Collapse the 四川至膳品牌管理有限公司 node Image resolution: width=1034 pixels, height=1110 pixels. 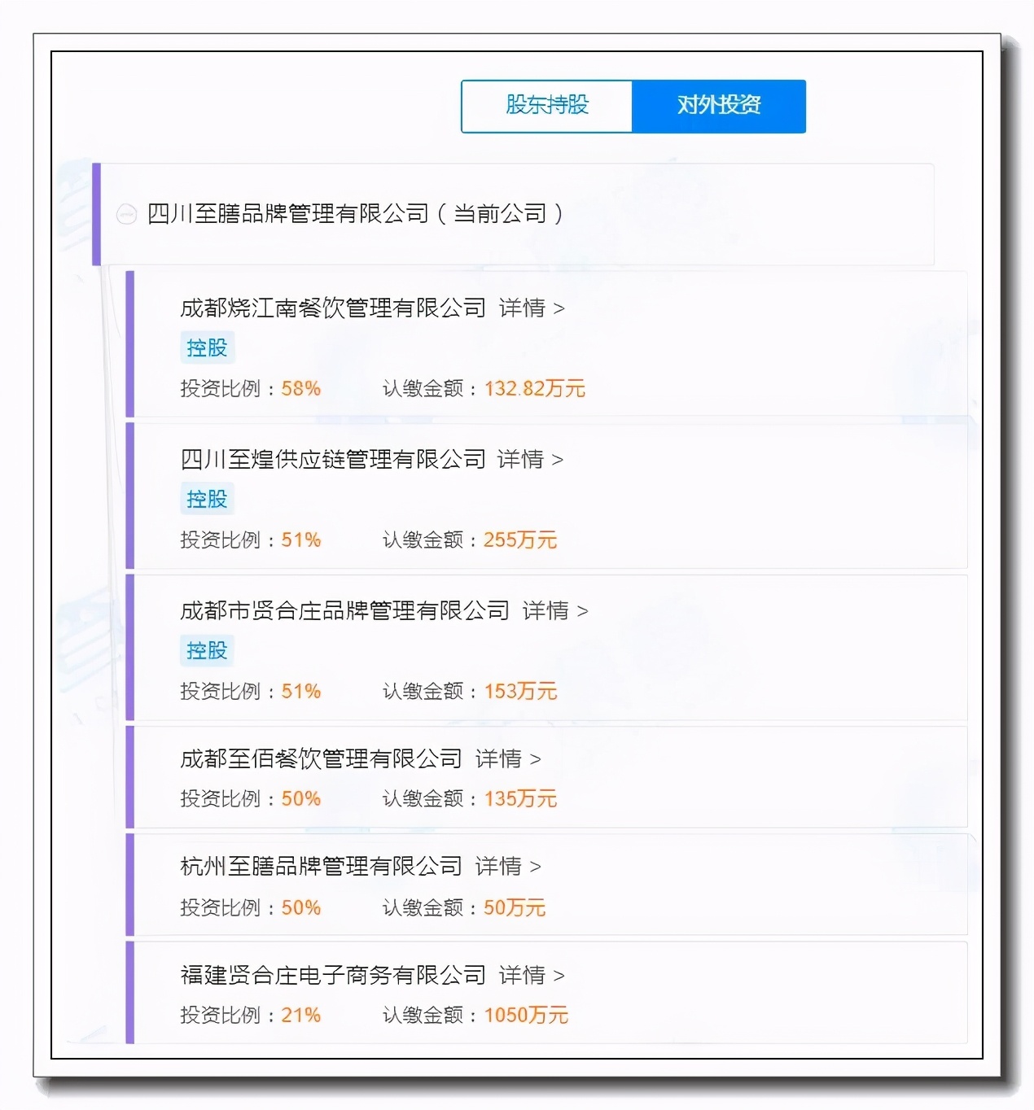click(126, 214)
